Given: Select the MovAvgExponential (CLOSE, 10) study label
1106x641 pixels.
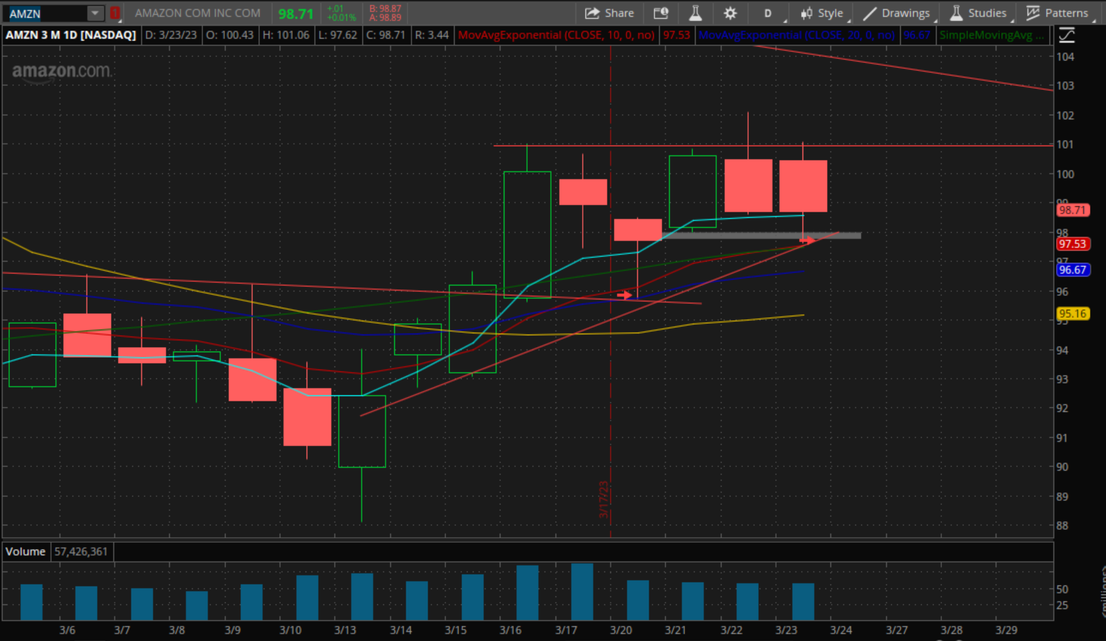Looking at the screenshot, I should (556, 35).
